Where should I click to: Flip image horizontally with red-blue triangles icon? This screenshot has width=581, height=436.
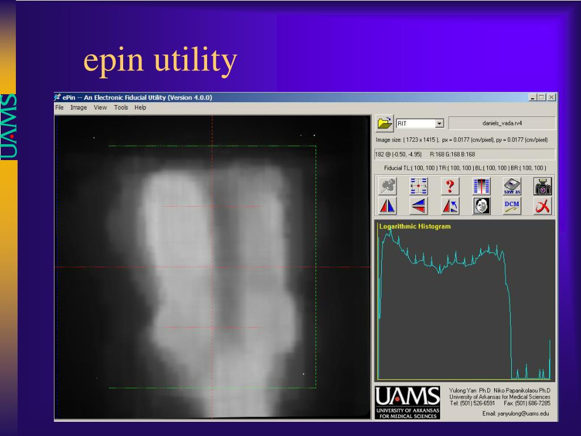click(388, 206)
